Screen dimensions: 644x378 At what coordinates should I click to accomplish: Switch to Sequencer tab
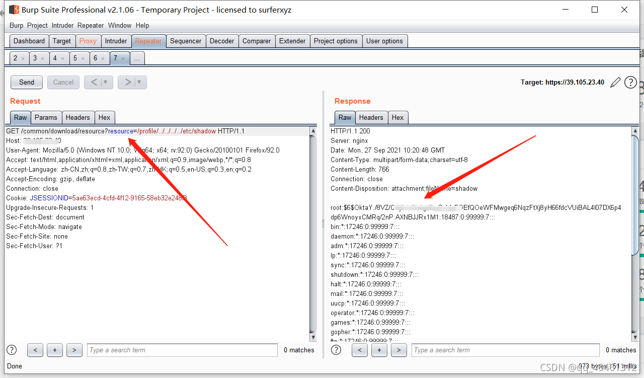point(186,41)
